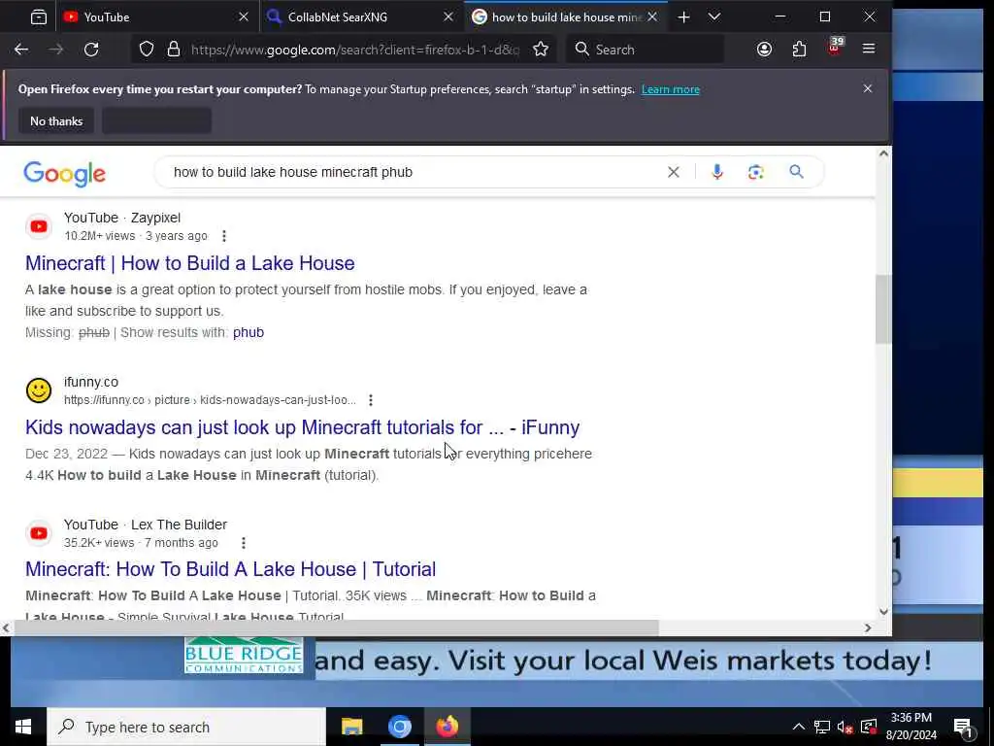Open File Explorer from taskbar

click(351, 727)
